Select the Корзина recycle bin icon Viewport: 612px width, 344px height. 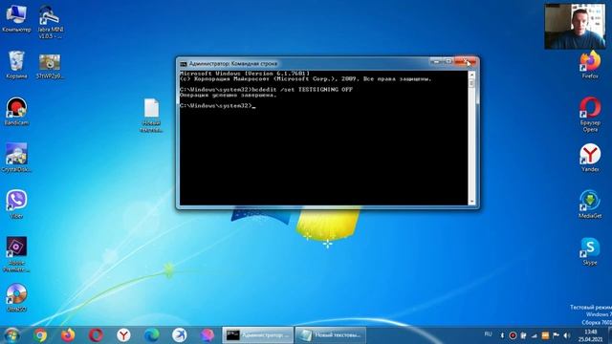point(16,65)
